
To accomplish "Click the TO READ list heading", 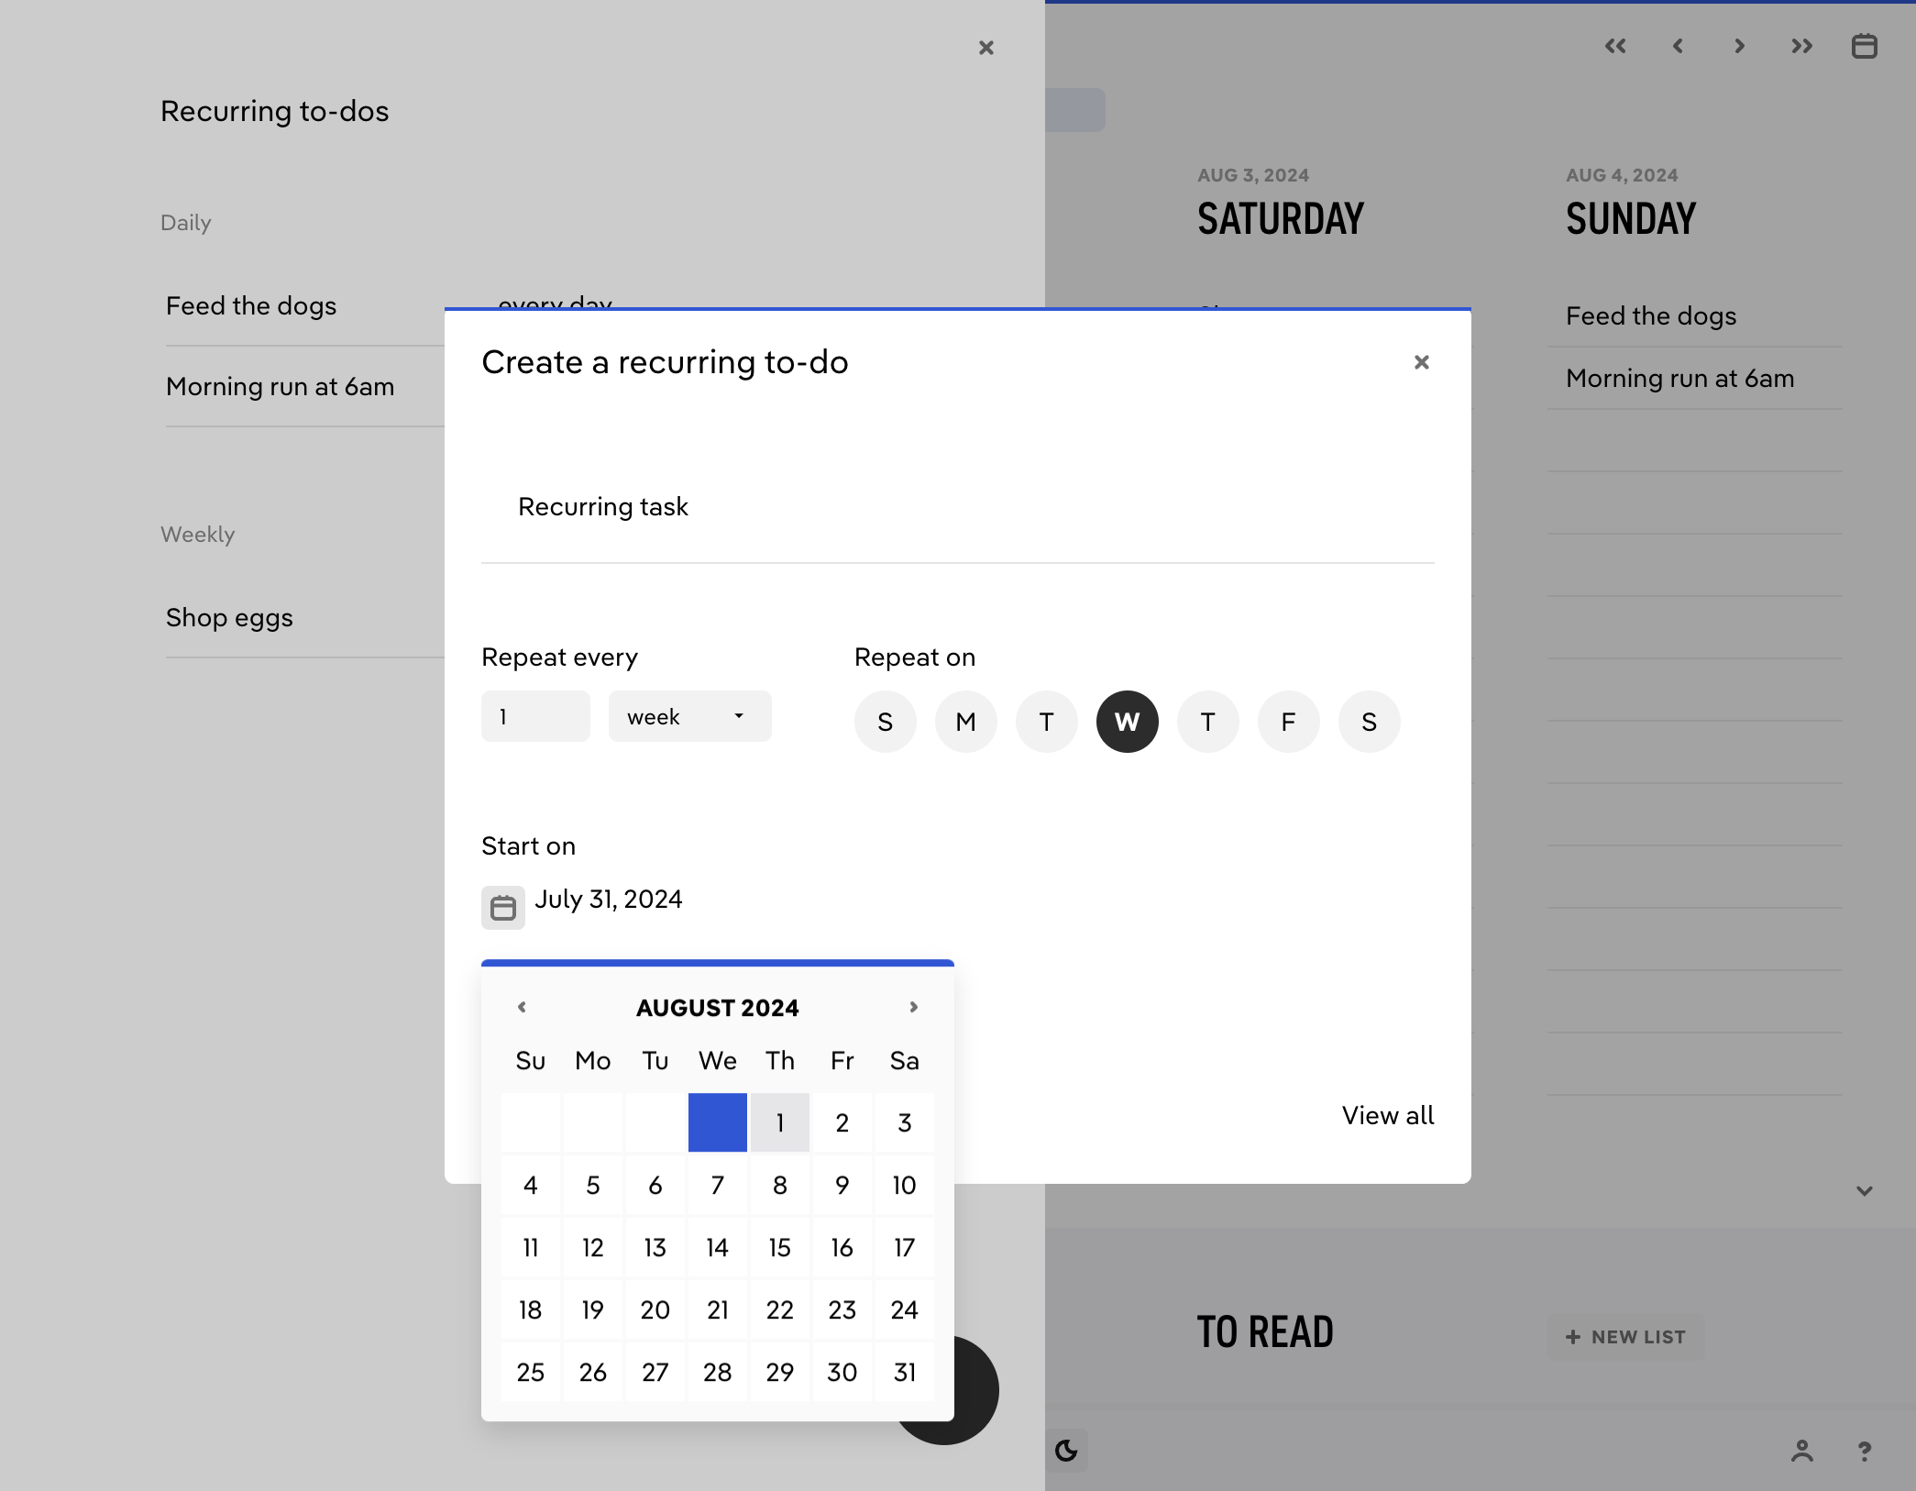I will click(x=1265, y=1332).
